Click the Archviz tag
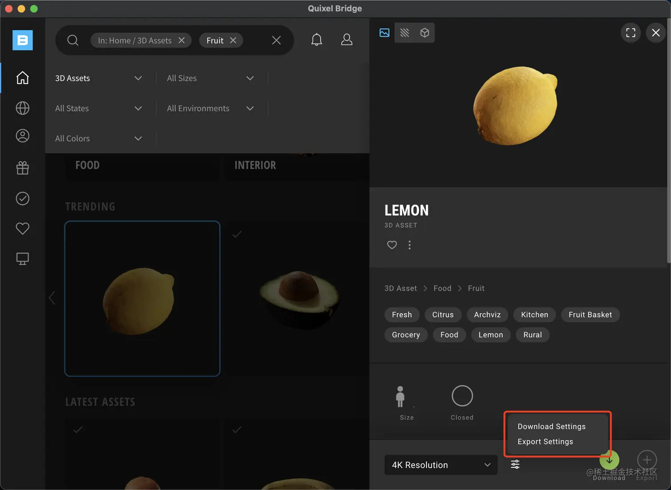Screen dimensions: 671x490 click(487, 315)
